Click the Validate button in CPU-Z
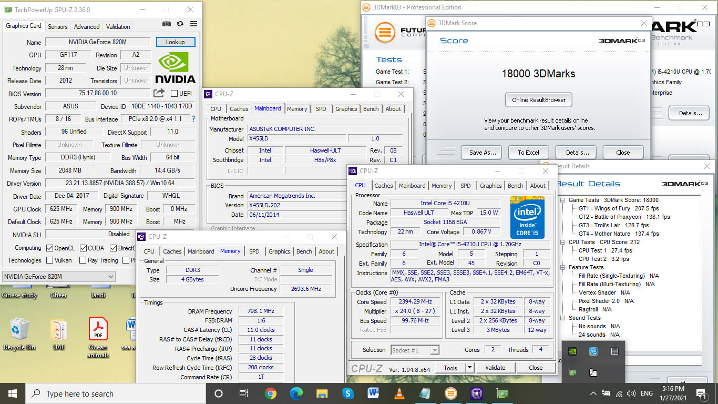This screenshot has width=718, height=404. (x=495, y=368)
